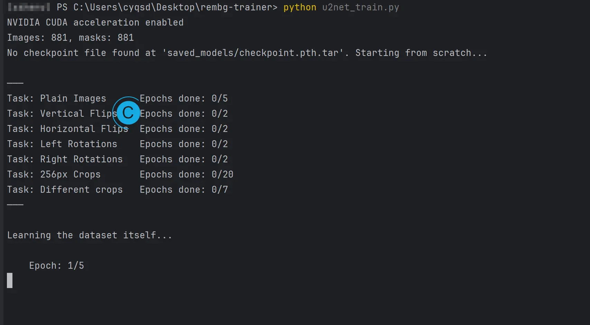This screenshot has width=590, height=325.
Task: Click the Task: Different crops label
Action: [65, 190]
